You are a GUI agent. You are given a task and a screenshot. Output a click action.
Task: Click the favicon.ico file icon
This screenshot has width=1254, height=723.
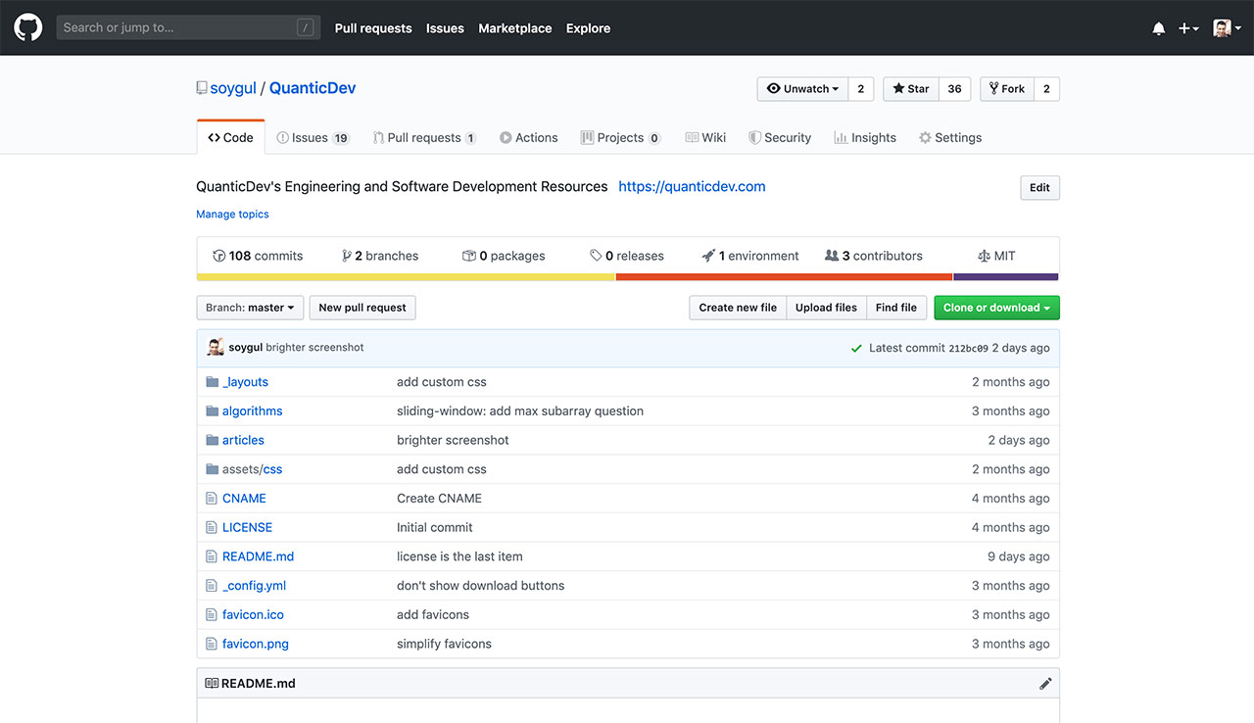click(212, 615)
